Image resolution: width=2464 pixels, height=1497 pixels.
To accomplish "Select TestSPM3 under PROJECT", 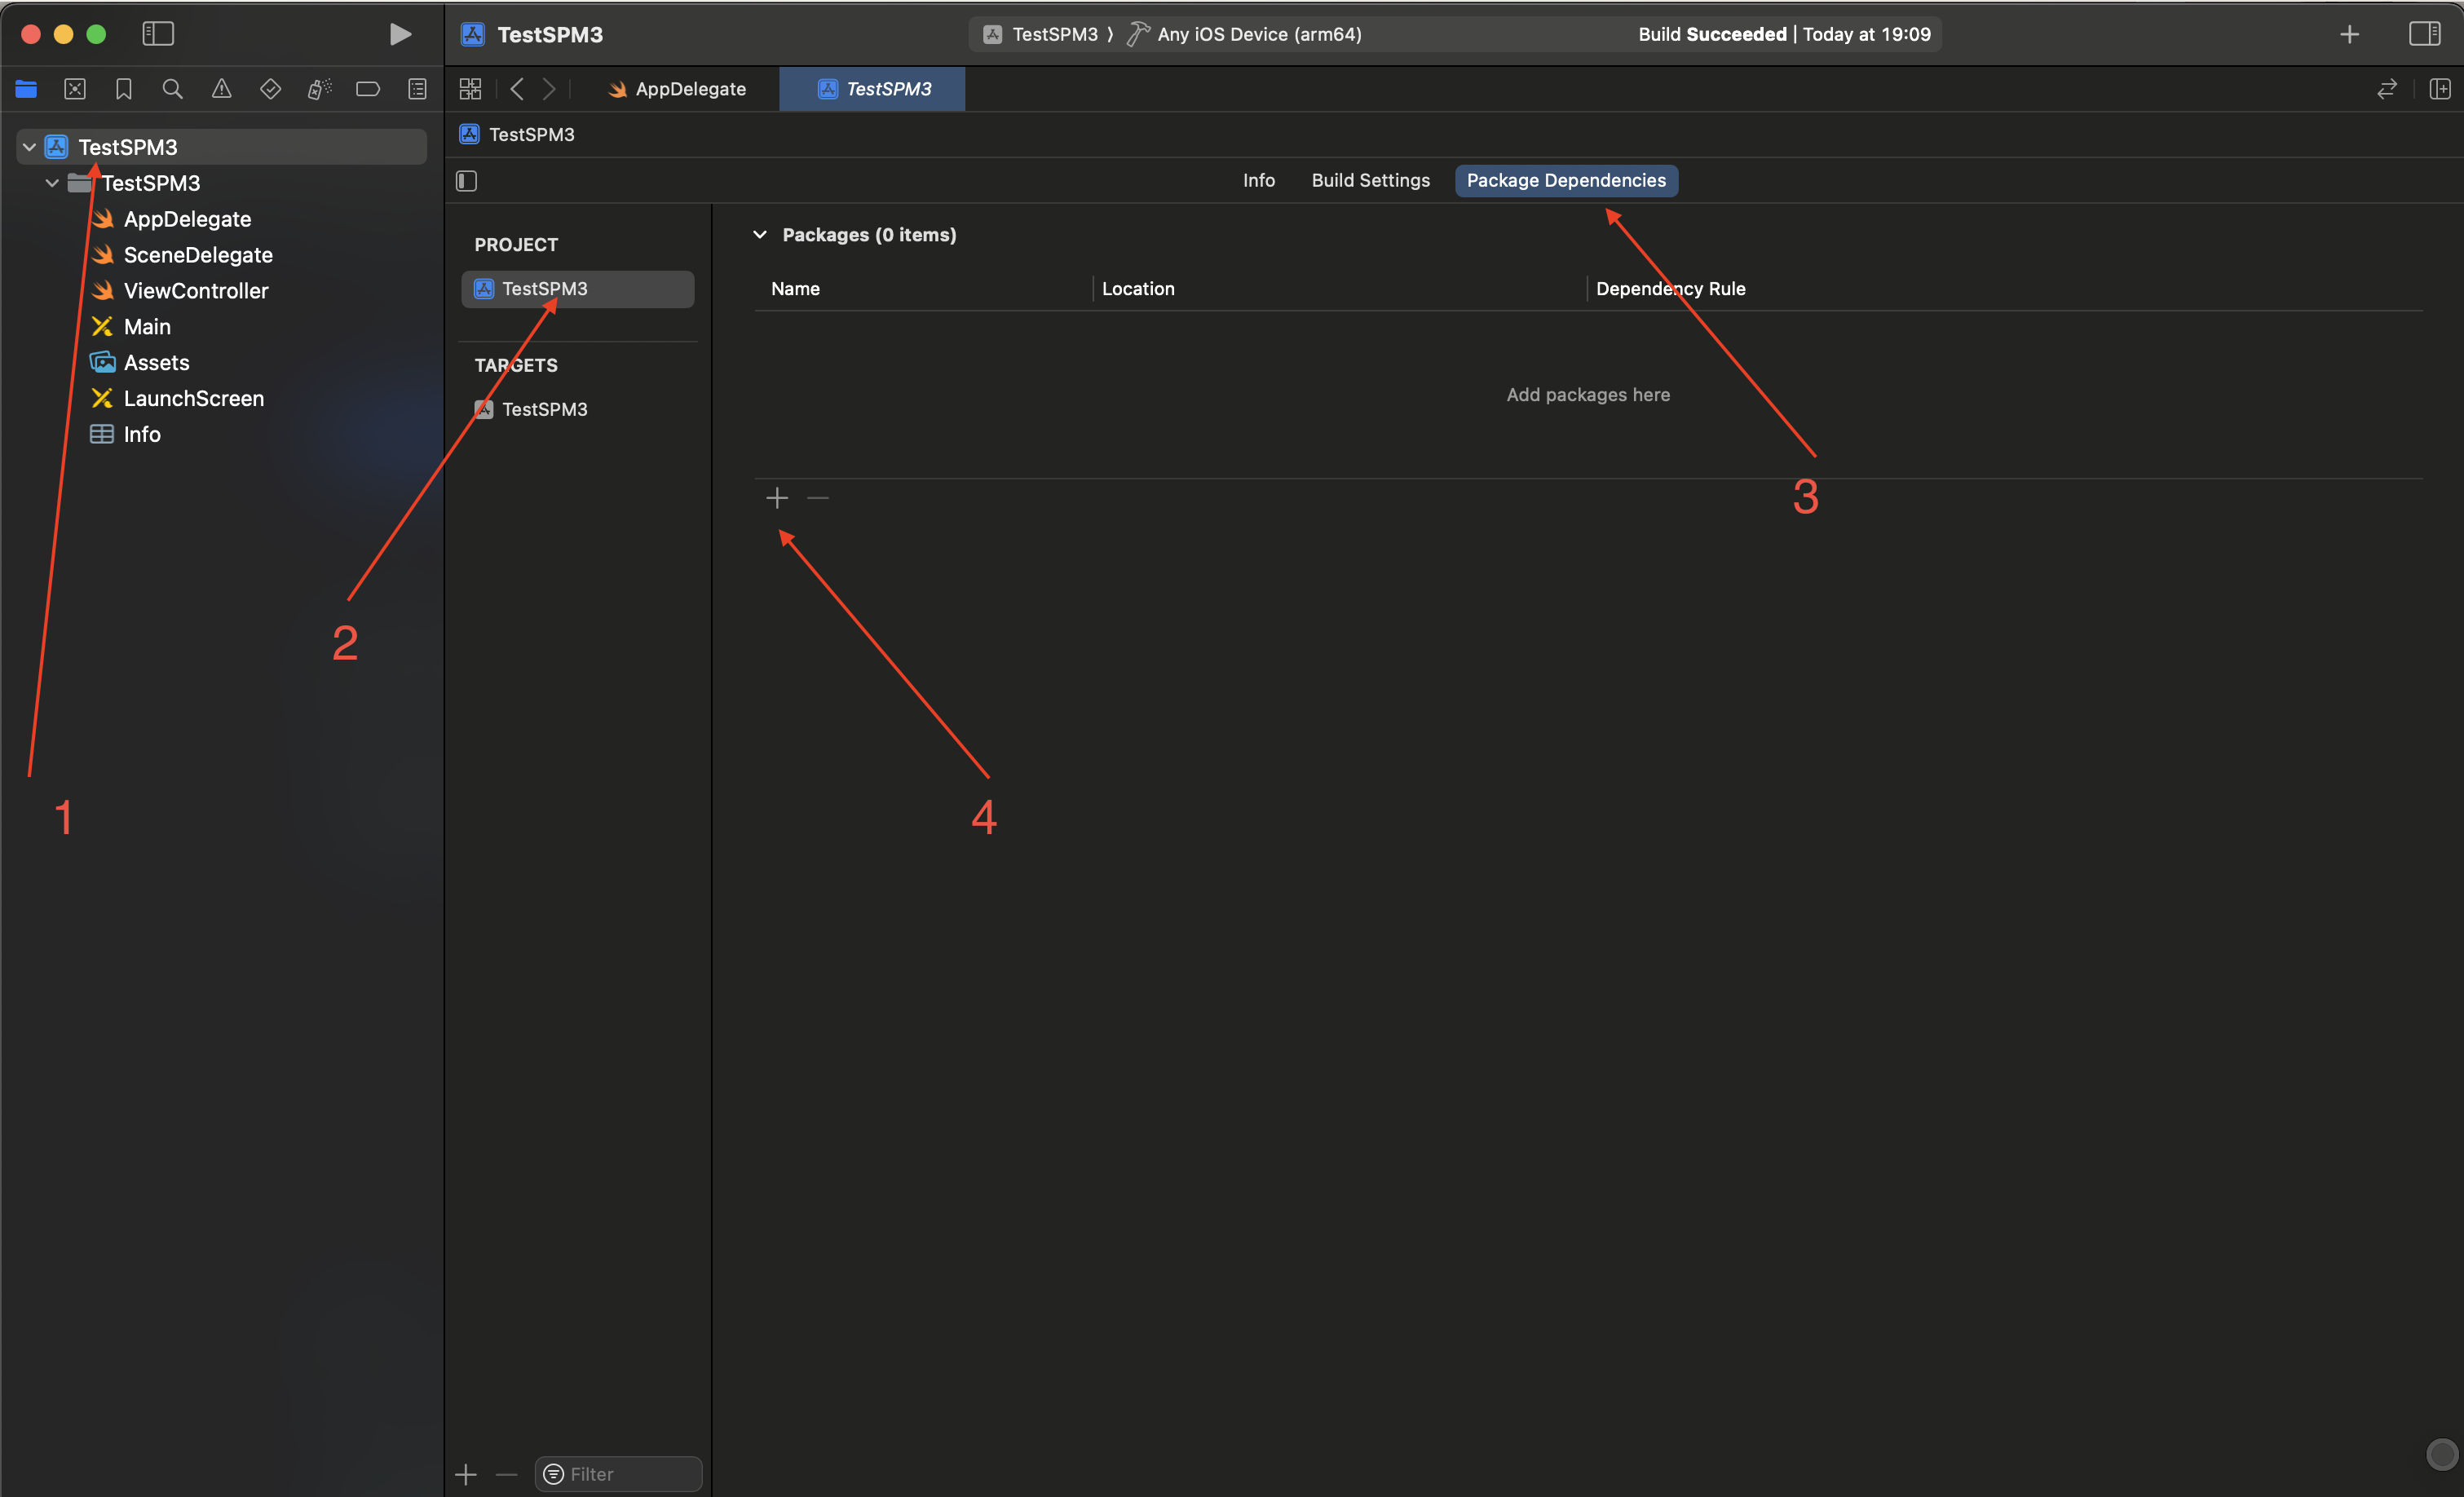I will click(x=578, y=289).
